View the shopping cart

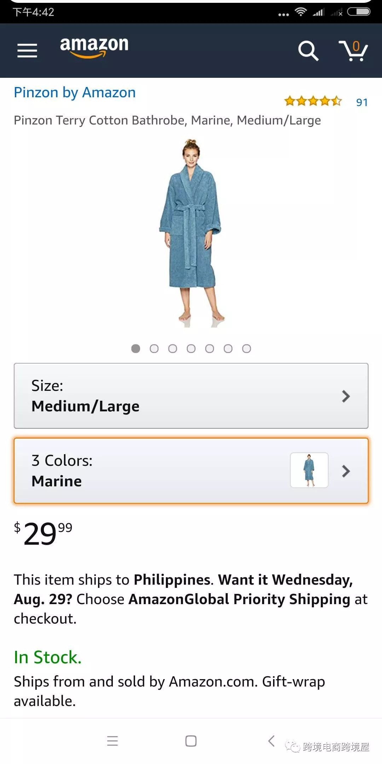pyautogui.click(x=353, y=51)
